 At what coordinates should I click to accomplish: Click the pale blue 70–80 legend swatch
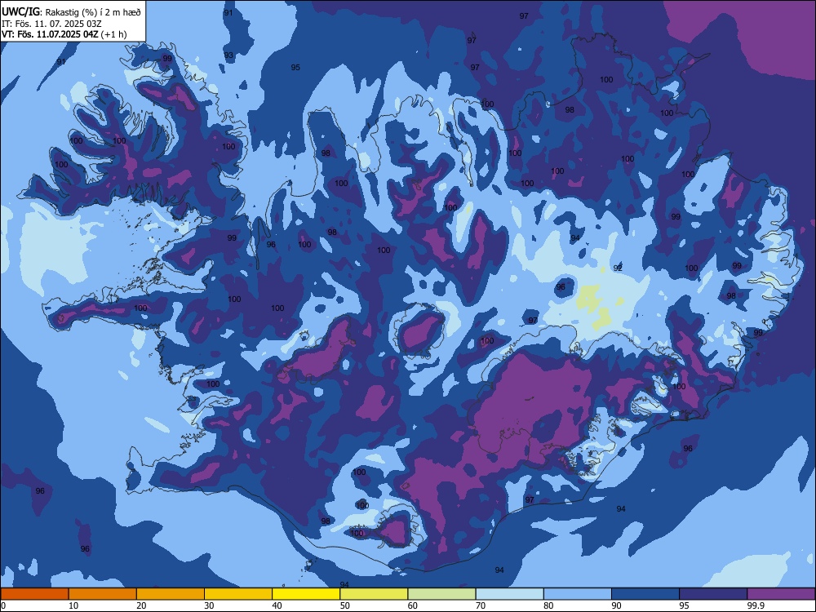click(509, 594)
